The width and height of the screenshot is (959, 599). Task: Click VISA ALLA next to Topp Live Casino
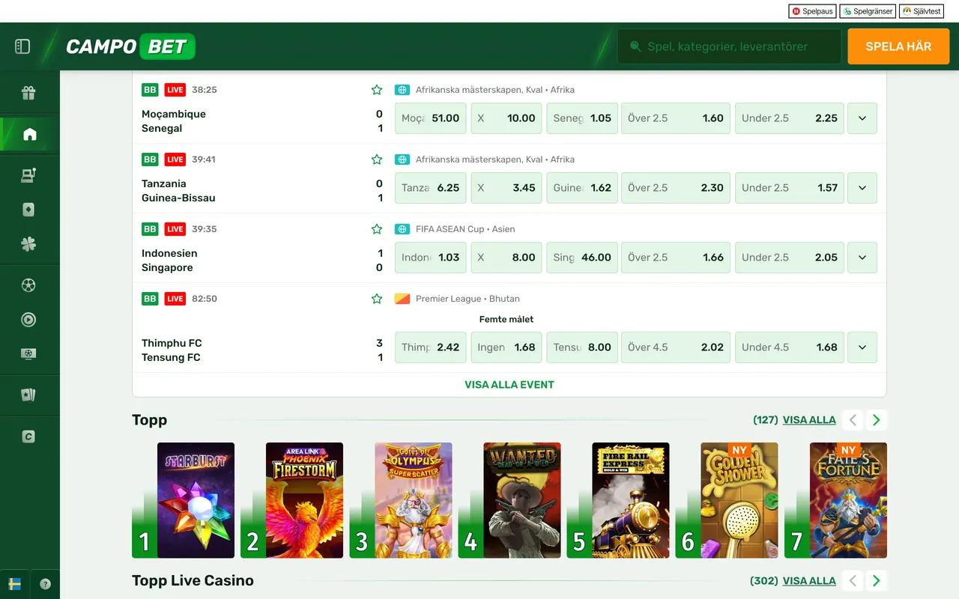[809, 580]
